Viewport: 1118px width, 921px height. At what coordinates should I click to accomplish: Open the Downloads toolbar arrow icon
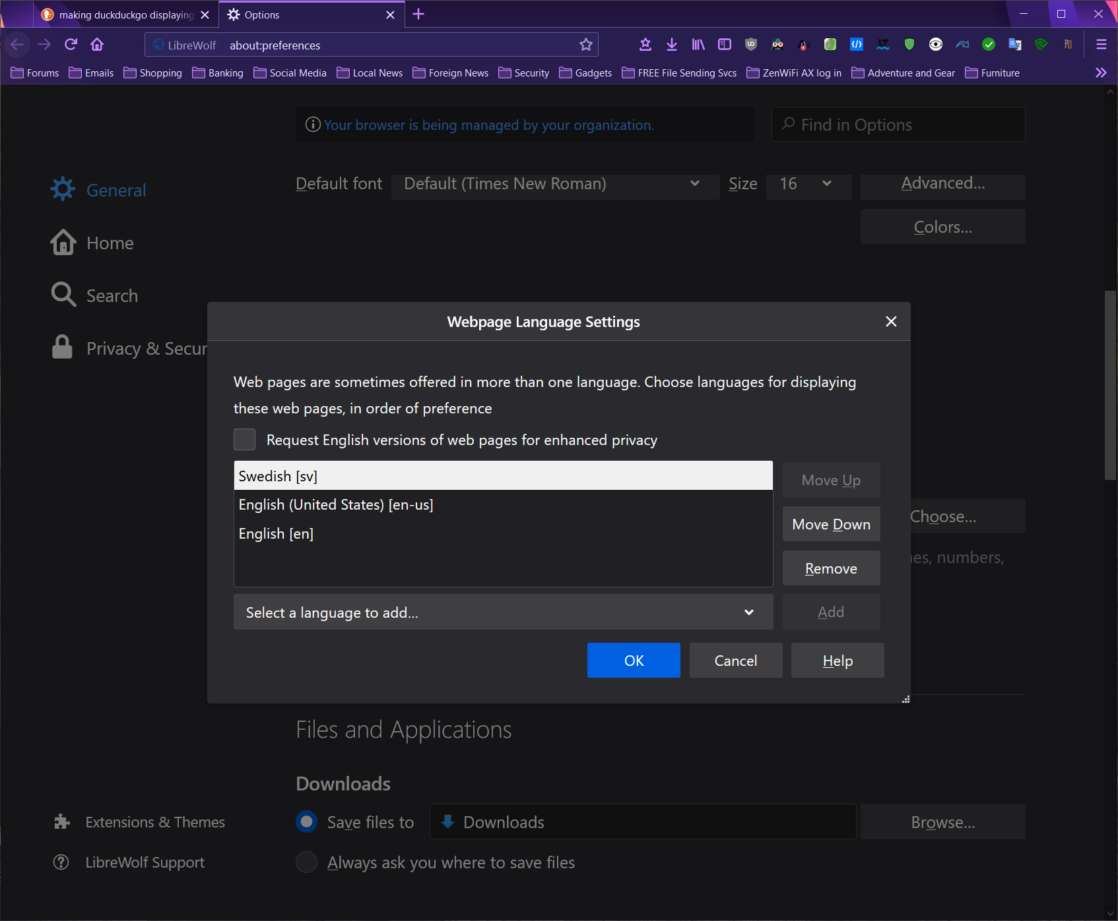tap(671, 45)
